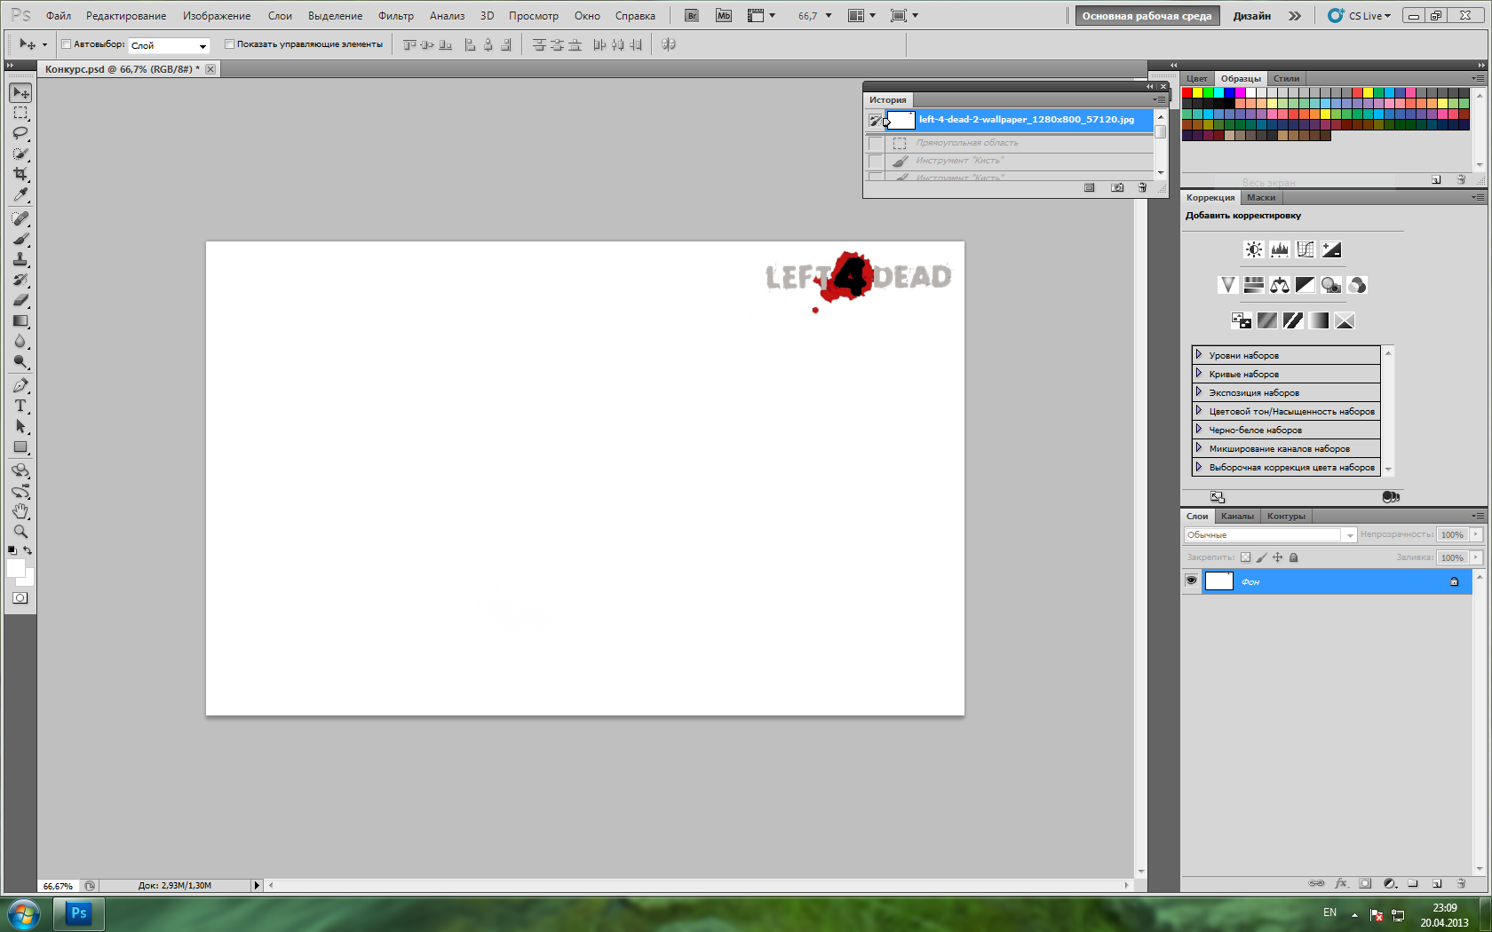1492x932 pixels.
Task: Select the Lasso tool
Action: pyautogui.click(x=20, y=133)
